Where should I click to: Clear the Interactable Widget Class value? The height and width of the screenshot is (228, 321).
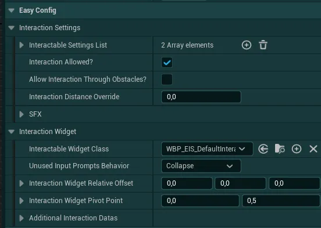coord(313,149)
